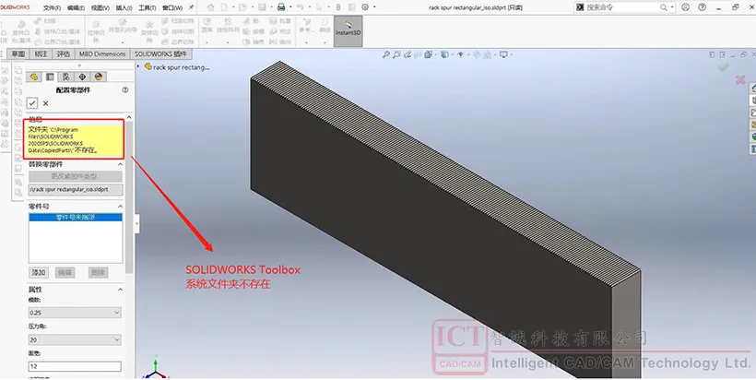The image size is (756, 380).
Task: Select the highlighted 零件号未指派 list entry
Action: pyautogui.click(x=76, y=218)
